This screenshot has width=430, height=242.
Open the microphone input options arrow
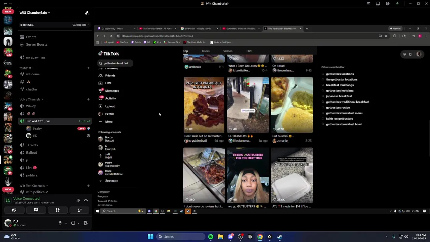[x=66, y=223]
